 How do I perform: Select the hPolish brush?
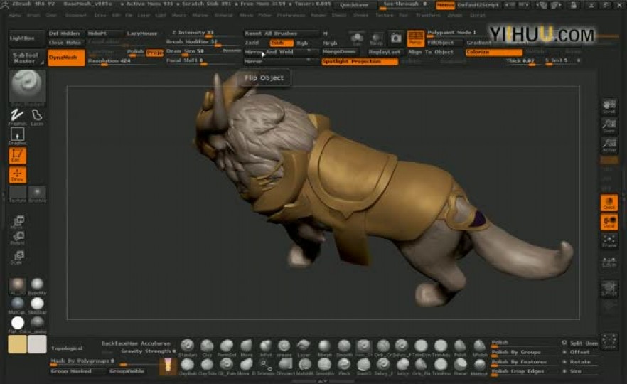pyautogui.click(x=479, y=347)
